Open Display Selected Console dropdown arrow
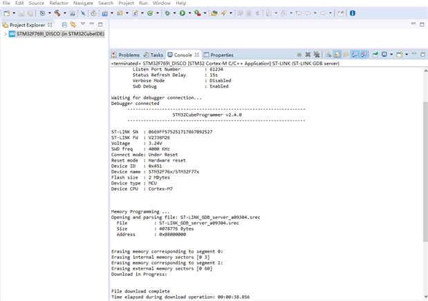 [391, 55]
